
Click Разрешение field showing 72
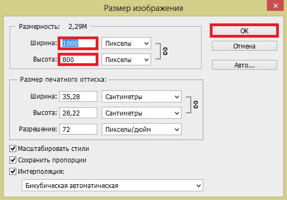[x=78, y=129]
